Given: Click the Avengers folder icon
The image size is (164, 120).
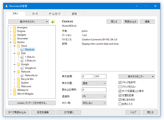Looking at the screenshot, I should tap(15, 28).
